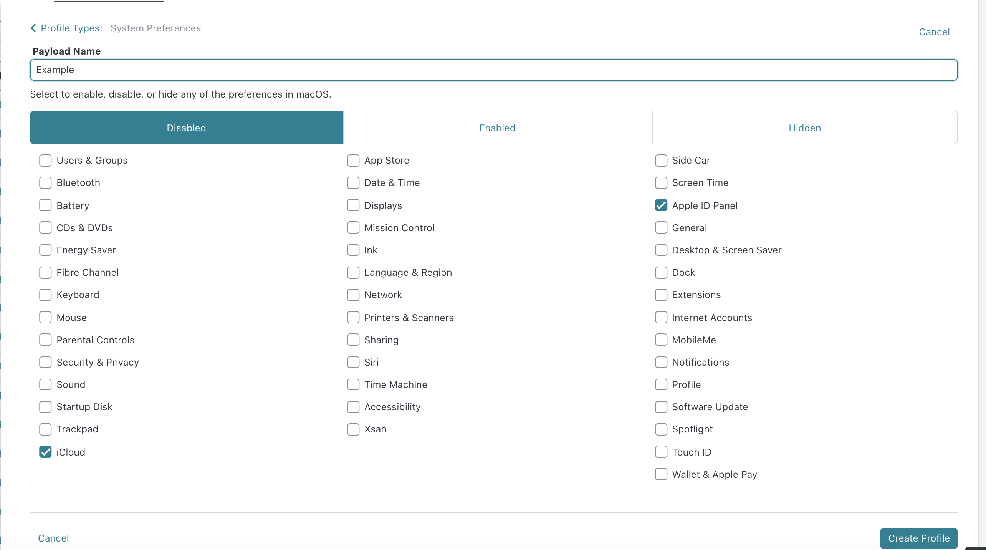Viewport: 986px width, 550px height.
Task: Enable the MobileMe checkbox
Action: point(661,340)
